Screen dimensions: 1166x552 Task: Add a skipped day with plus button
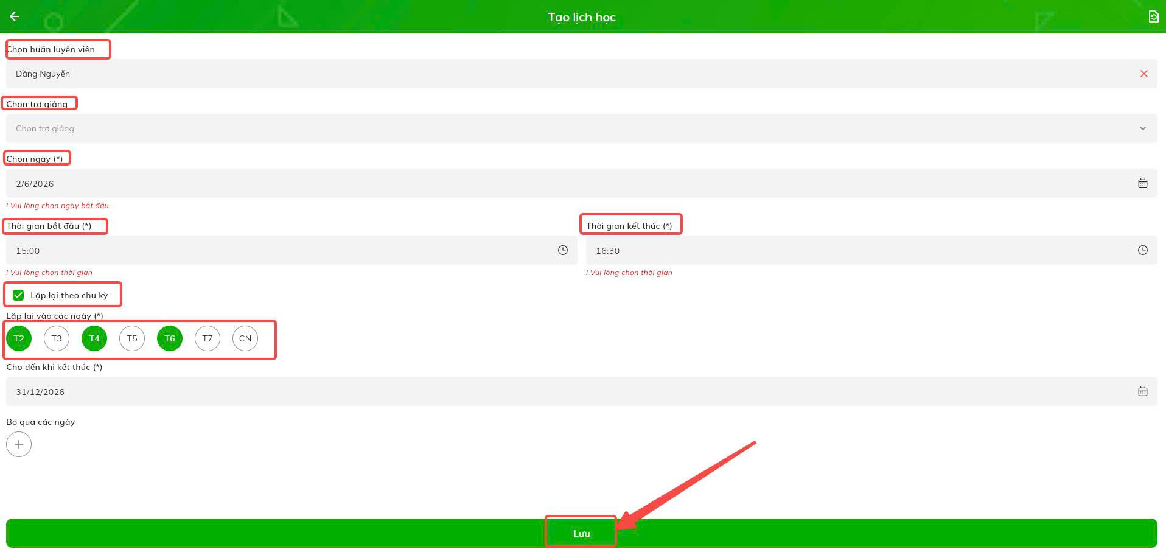click(x=19, y=444)
